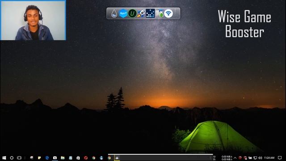Open the dark blue dotted grid icon
The height and width of the screenshot is (161, 286).
[150, 13]
